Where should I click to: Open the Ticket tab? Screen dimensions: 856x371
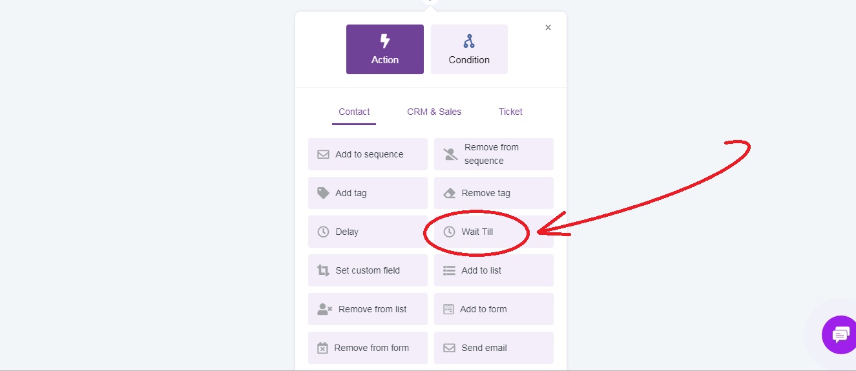[x=510, y=112]
